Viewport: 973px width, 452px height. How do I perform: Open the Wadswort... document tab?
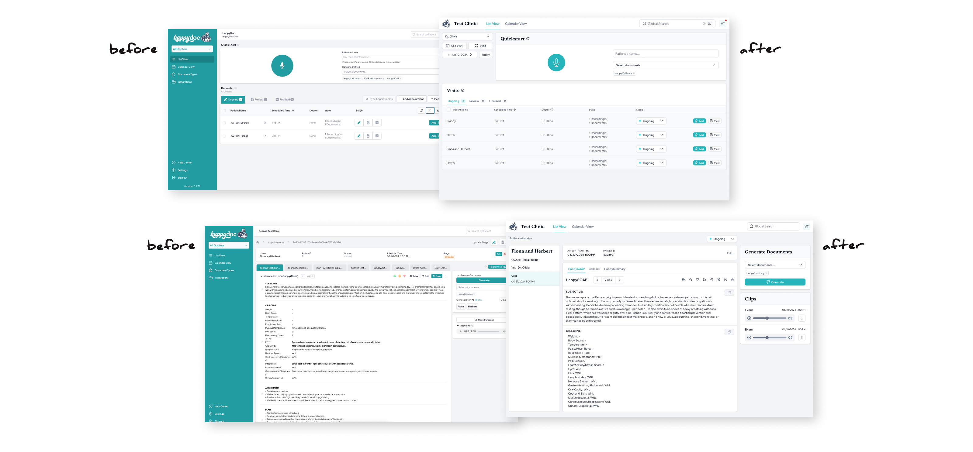click(x=380, y=268)
